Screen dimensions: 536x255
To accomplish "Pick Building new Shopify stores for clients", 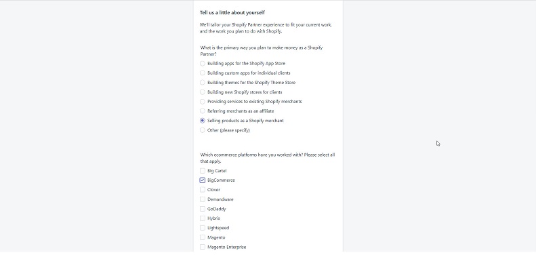I will [x=203, y=92].
